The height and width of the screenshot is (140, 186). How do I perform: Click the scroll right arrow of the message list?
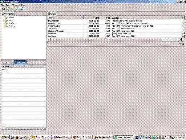pyautogui.click(x=180, y=39)
